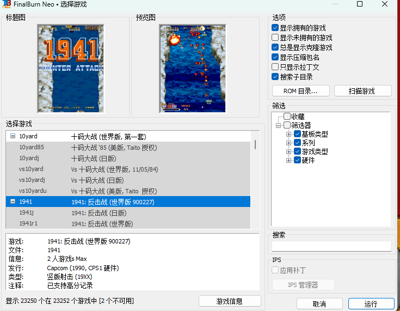Expand the 基板类型 tree node
This screenshot has width=400, height=311.
tap(288, 134)
